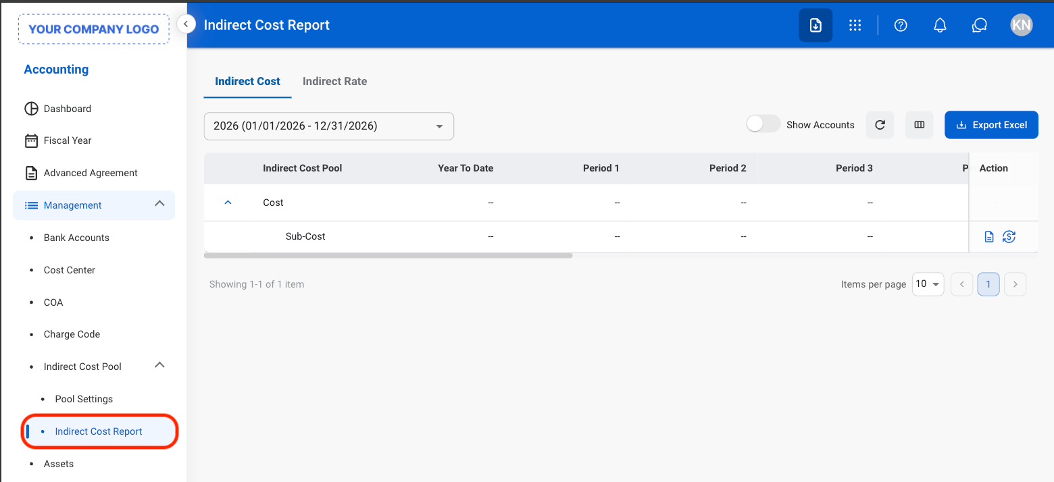
Task: Open notifications bell
Action: pos(940,26)
